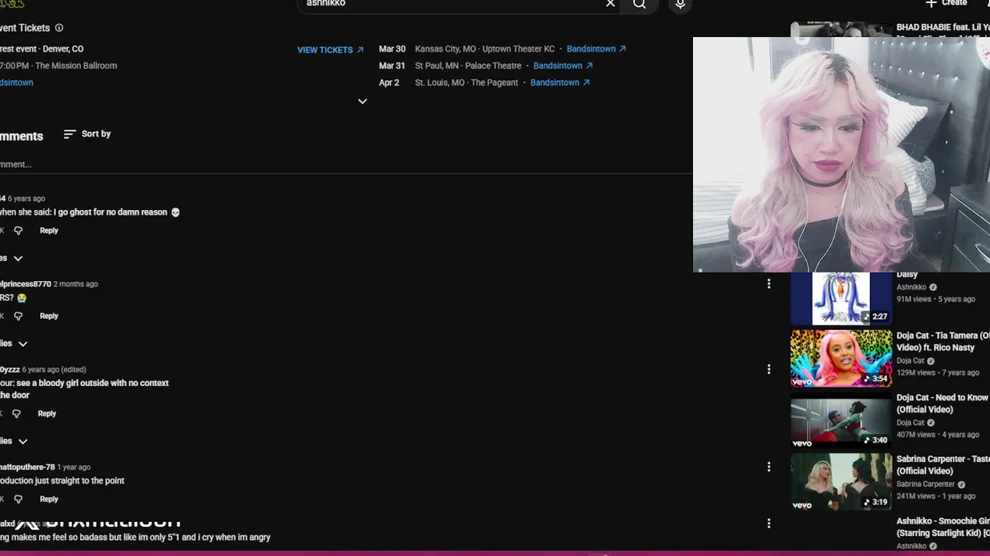Click the magnifier search button
This screenshot has width=990, height=556.
pos(640,4)
